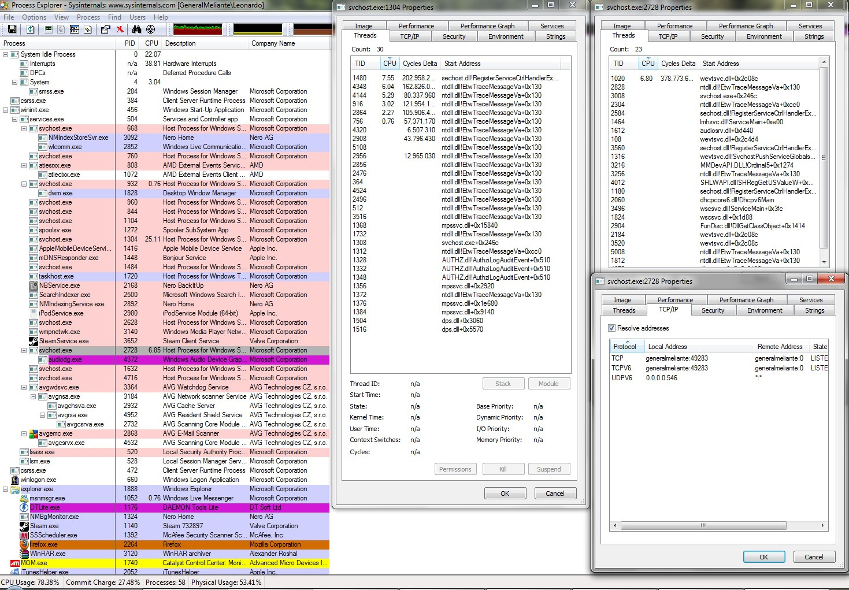This screenshot has height=590, width=849.
Task: Collapse the avgemc.exe tree node
Action: pyautogui.click(x=24, y=433)
